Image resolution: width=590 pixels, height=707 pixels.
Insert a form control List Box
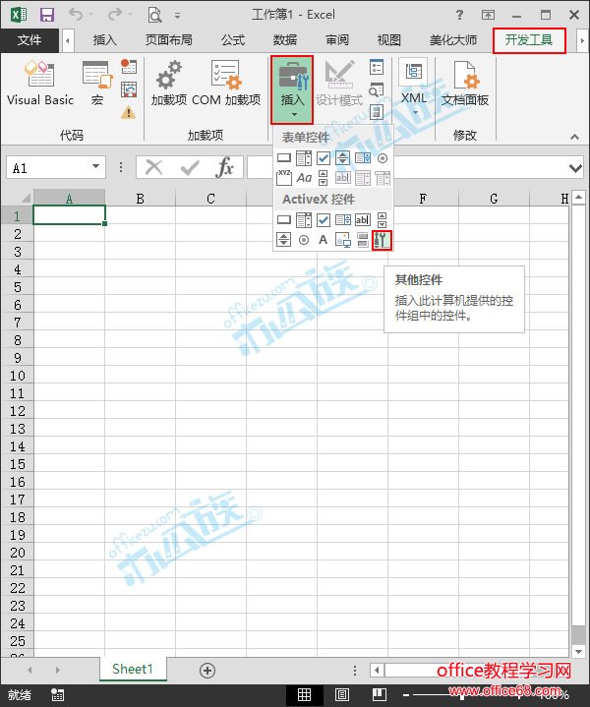click(363, 157)
